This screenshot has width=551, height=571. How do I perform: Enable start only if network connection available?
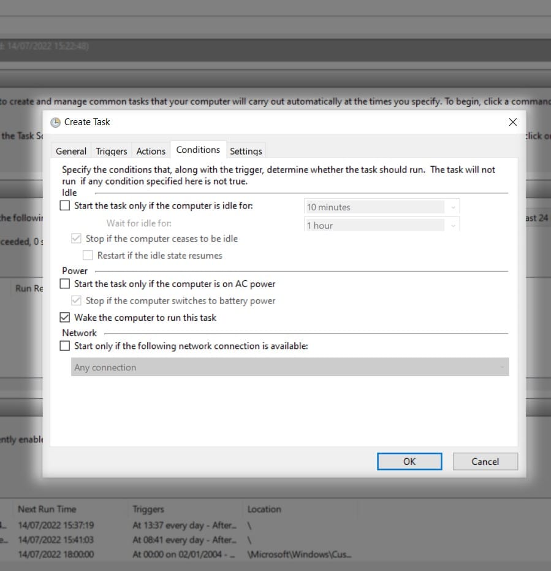[x=65, y=345]
